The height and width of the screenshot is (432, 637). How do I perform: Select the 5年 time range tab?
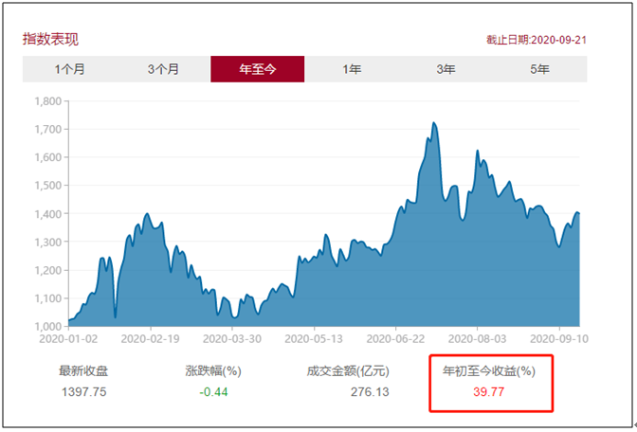pyautogui.click(x=539, y=69)
